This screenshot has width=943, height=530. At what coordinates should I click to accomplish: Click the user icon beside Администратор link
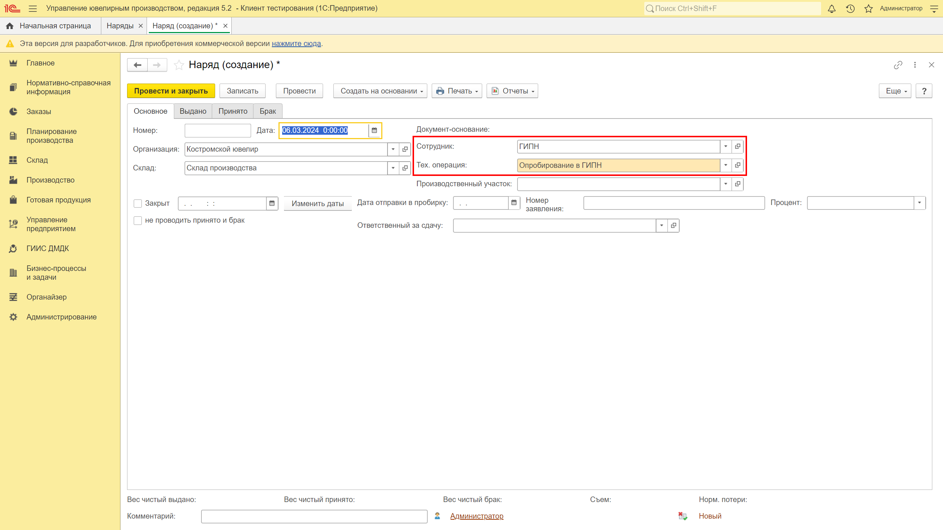[437, 516]
